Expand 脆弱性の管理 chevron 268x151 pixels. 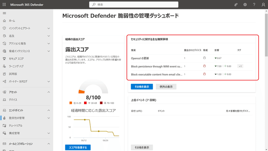click(49, 118)
